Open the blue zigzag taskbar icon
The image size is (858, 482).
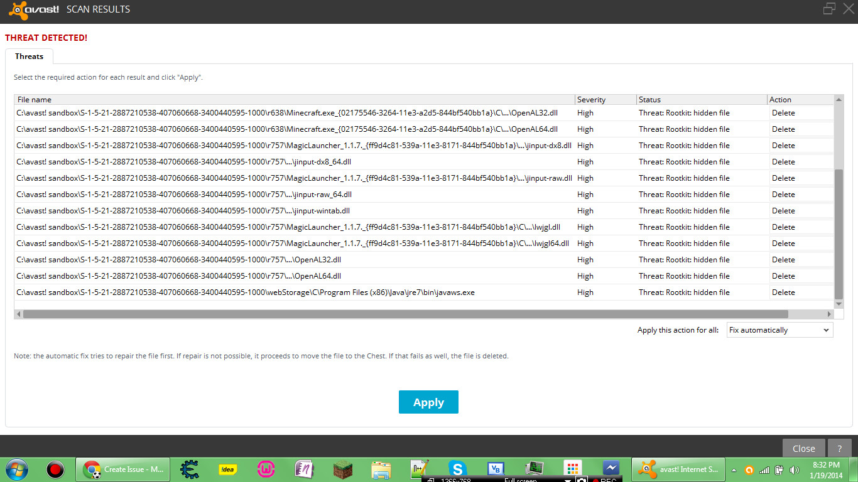[x=611, y=469]
